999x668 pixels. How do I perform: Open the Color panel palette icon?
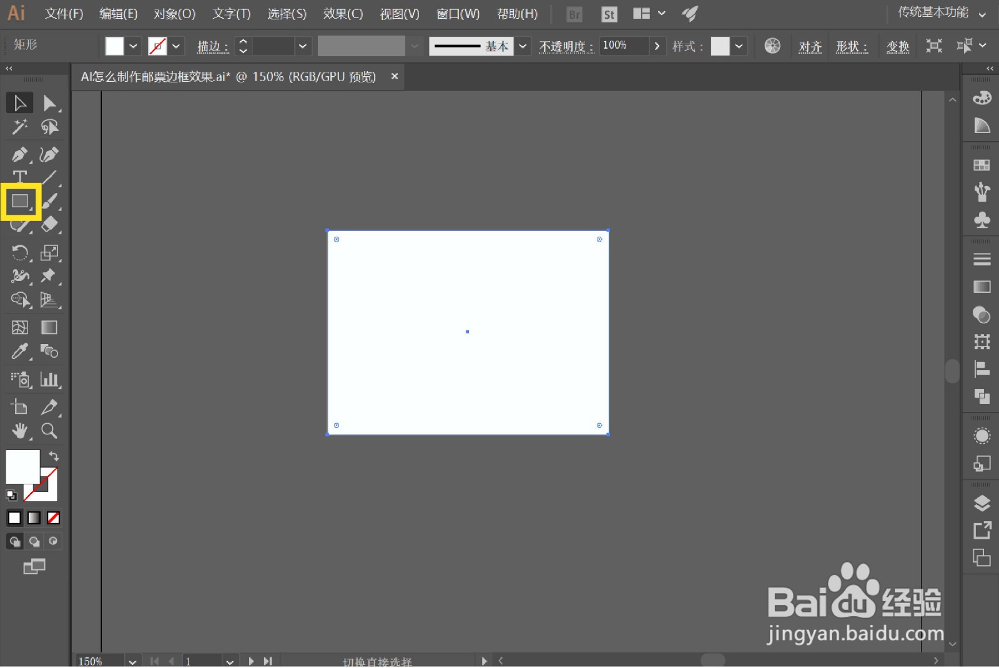982,97
